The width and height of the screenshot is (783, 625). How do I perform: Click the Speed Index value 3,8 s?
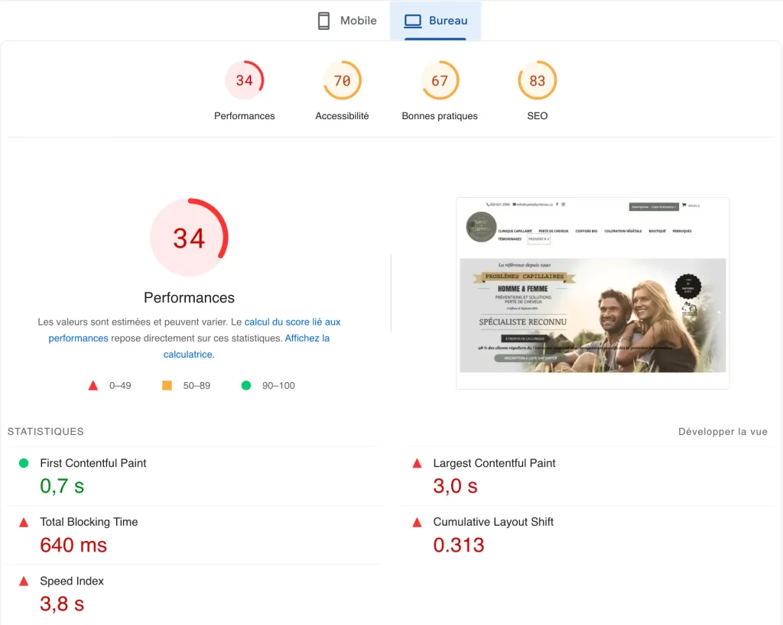[62, 604]
